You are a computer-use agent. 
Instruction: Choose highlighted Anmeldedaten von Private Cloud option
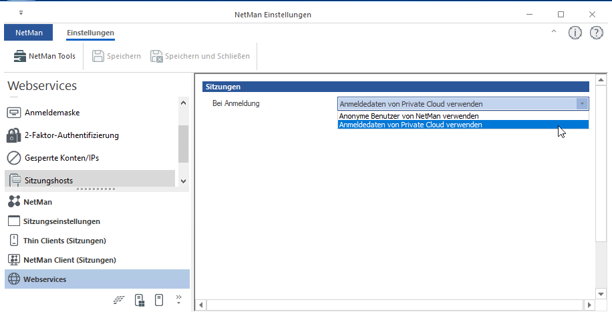[463, 125]
